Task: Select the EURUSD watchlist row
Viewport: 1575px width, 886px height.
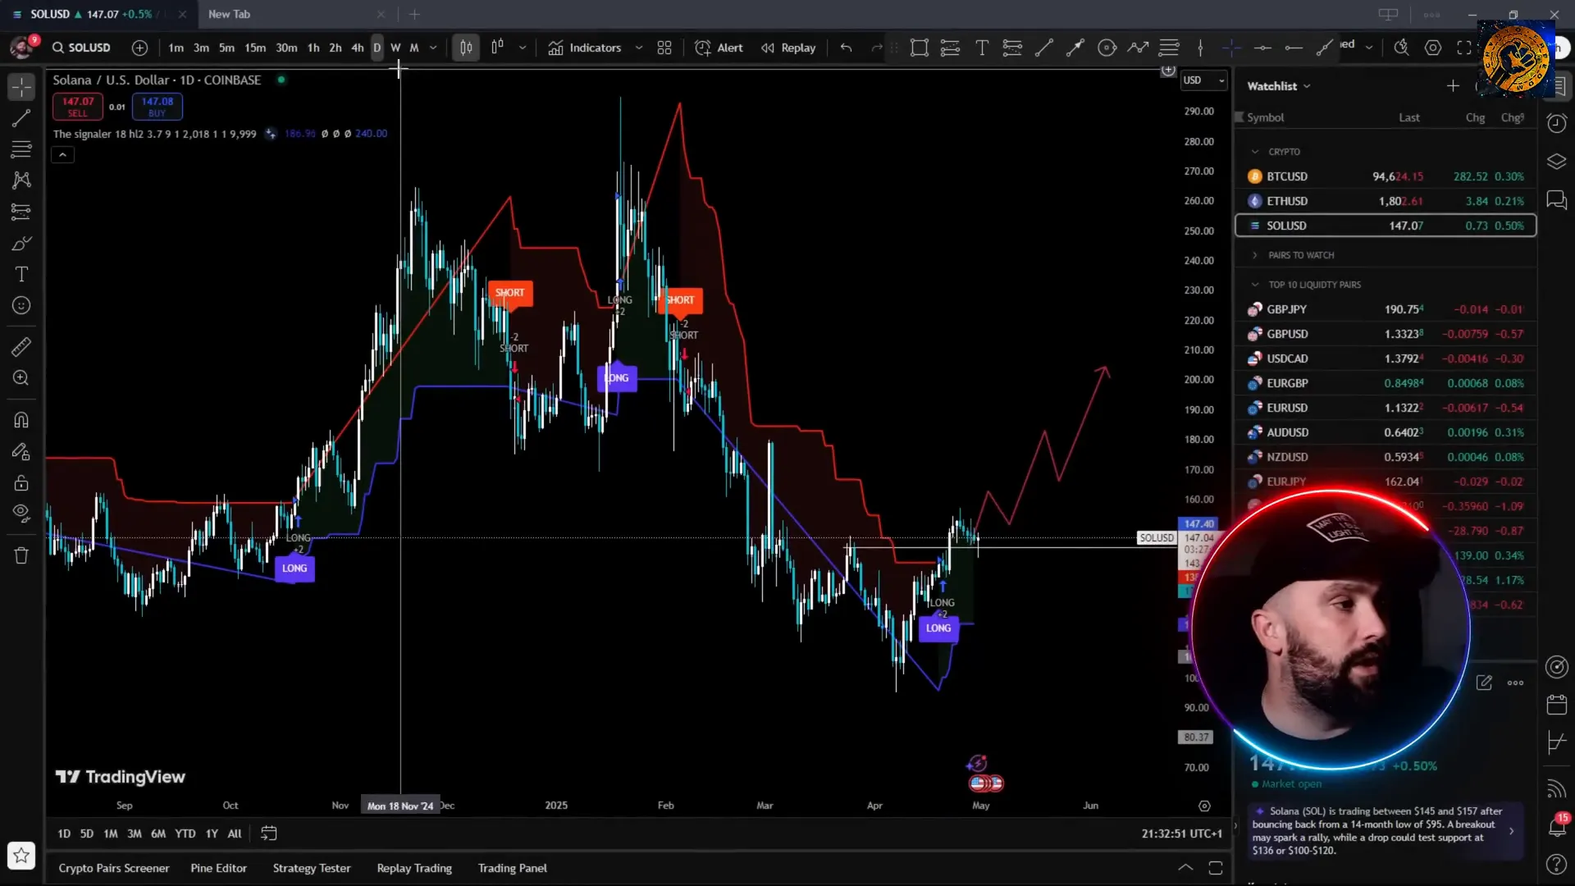Action: [1386, 408]
